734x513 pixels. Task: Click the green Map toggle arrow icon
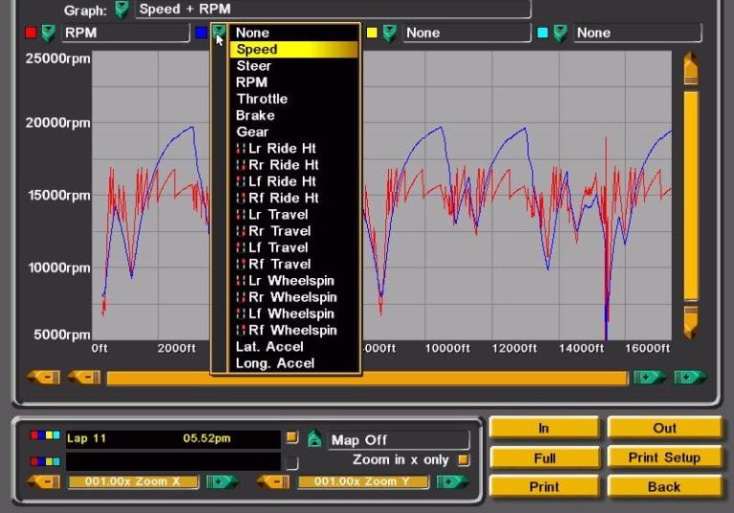[314, 439]
